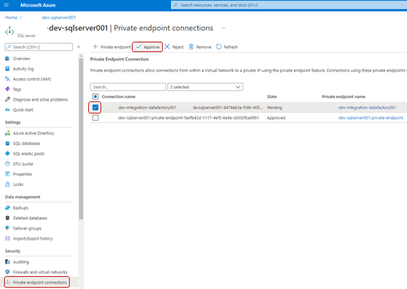This screenshot has width=407, height=289.
Task: Click the Import/Export history icon
Action: pos(8,239)
